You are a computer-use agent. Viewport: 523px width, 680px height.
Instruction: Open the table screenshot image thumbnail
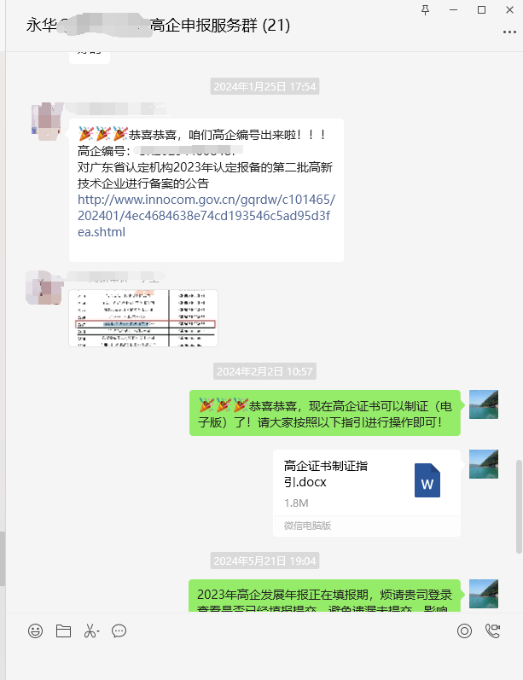click(143, 318)
